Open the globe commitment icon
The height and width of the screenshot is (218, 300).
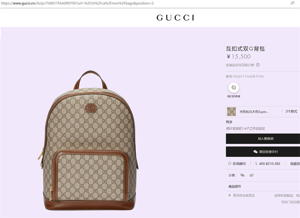point(233,88)
